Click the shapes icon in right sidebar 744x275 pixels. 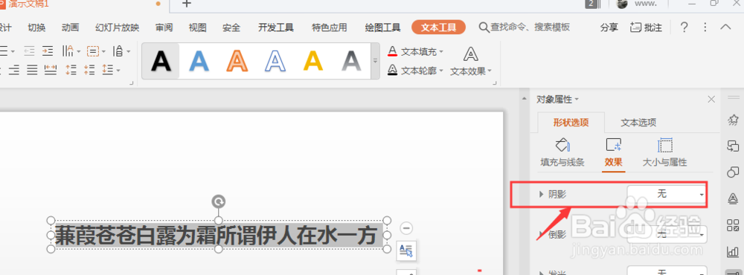tap(733, 172)
